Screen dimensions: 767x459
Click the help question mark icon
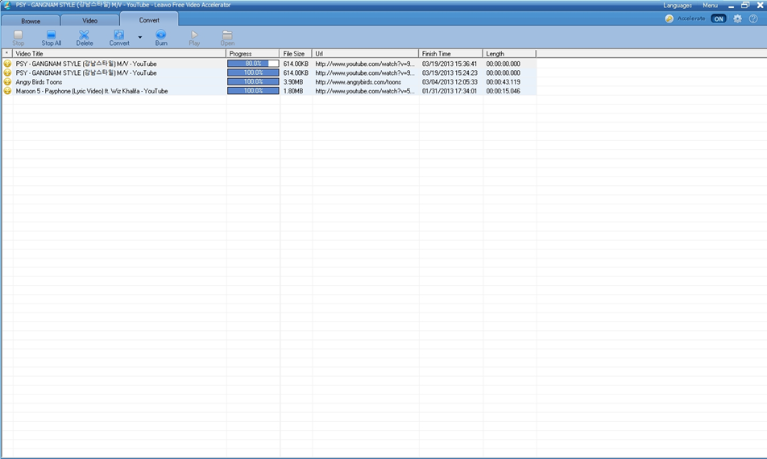pos(753,19)
